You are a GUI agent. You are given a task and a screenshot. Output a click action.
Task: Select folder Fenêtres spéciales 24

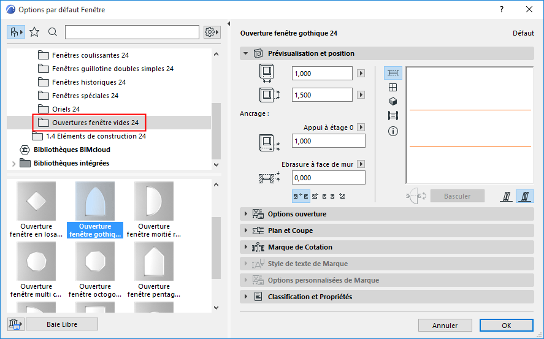click(x=85, y=96)
